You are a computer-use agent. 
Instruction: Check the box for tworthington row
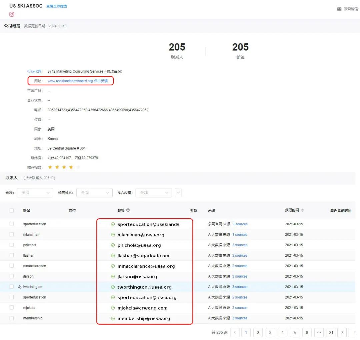click(11, 287)
